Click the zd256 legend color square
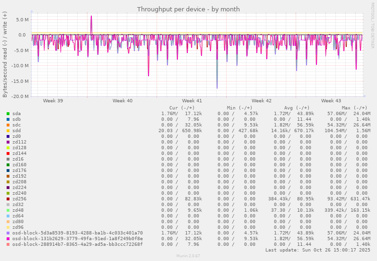 pos(8,199)
